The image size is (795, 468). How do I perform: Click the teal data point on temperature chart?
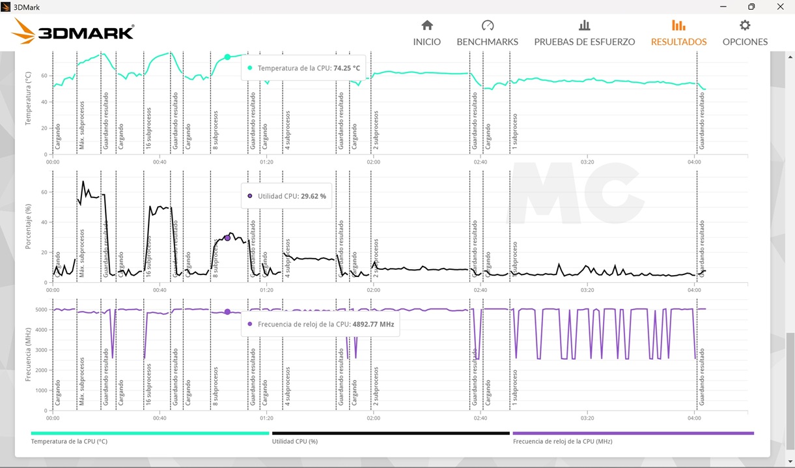click(227, 57)
